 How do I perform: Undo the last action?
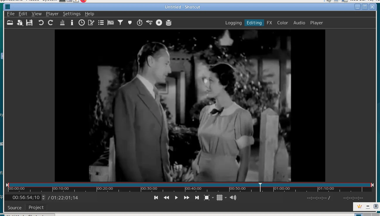(41, 23)
